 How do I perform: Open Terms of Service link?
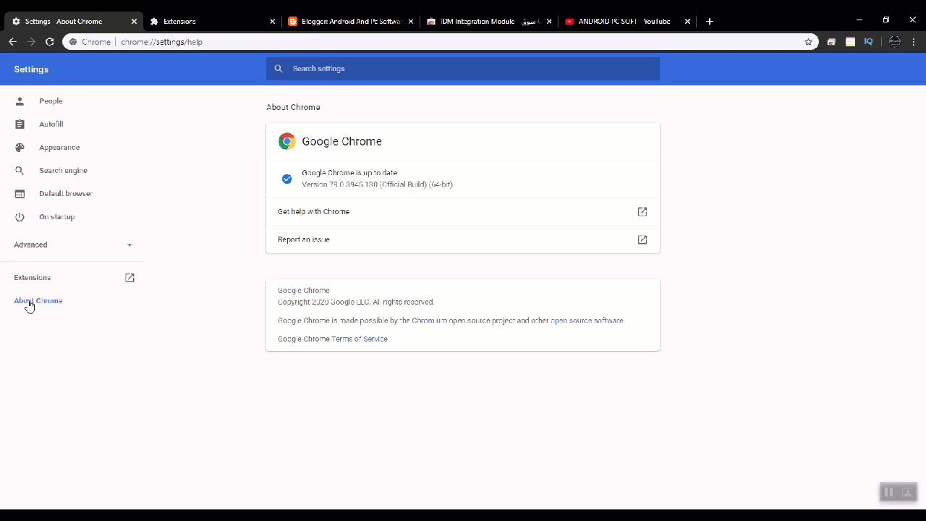(x=360, y=339)
